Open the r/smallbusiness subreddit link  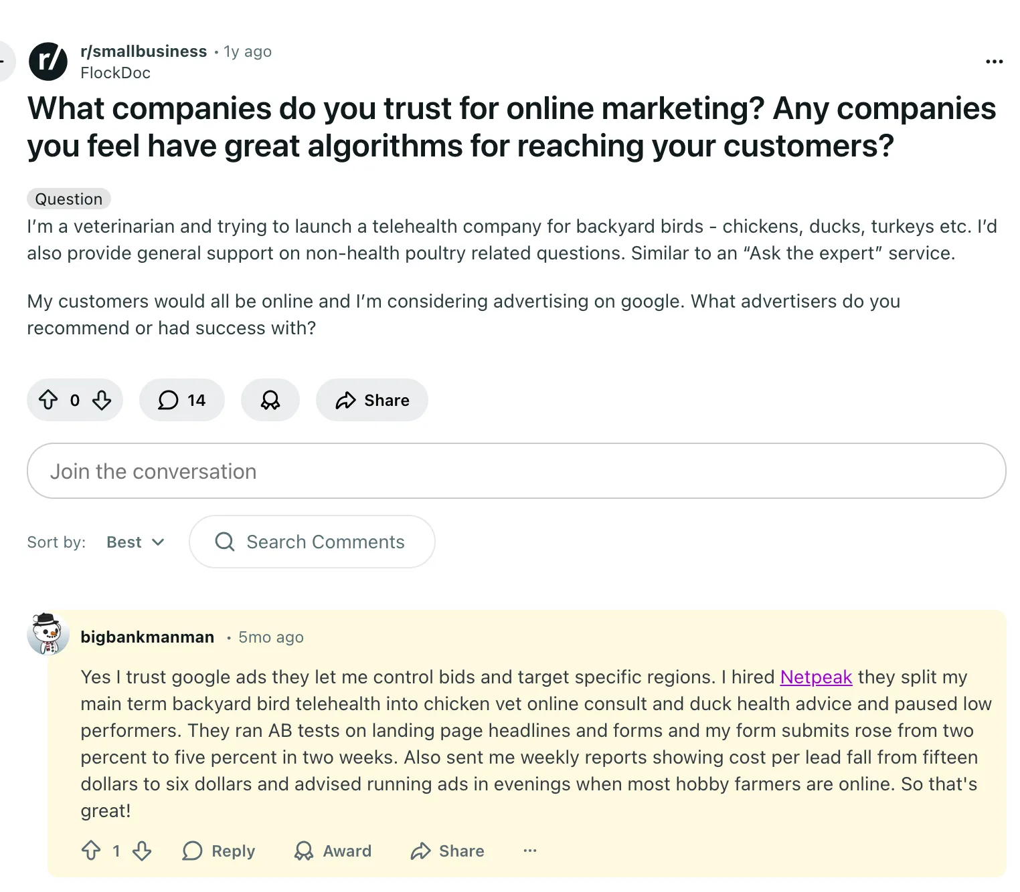click(143, 51)
